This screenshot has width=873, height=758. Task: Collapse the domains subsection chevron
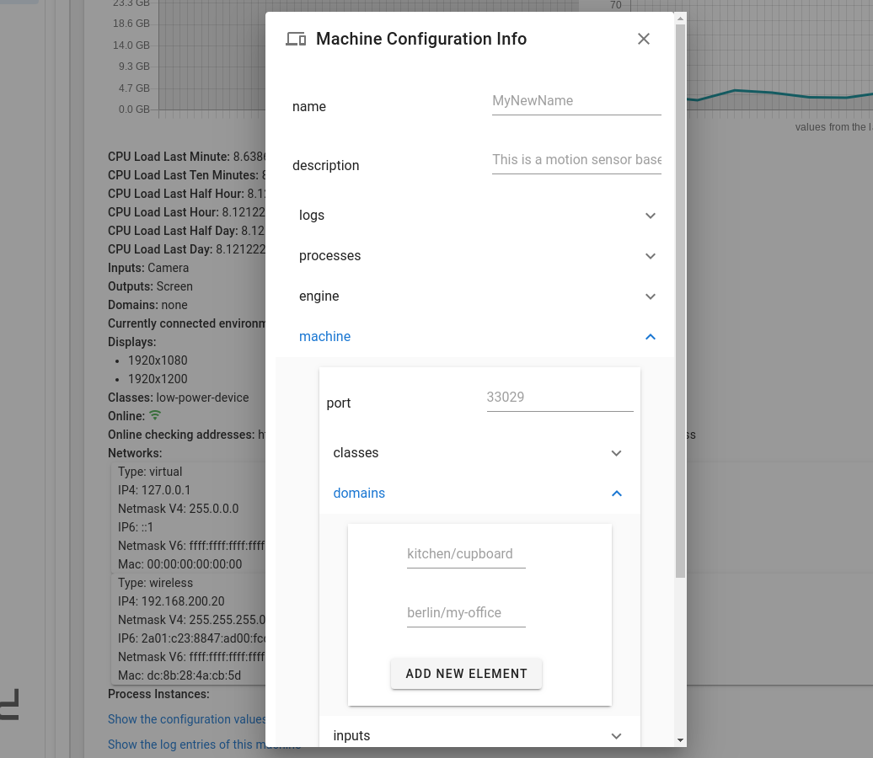click(616, 494)
